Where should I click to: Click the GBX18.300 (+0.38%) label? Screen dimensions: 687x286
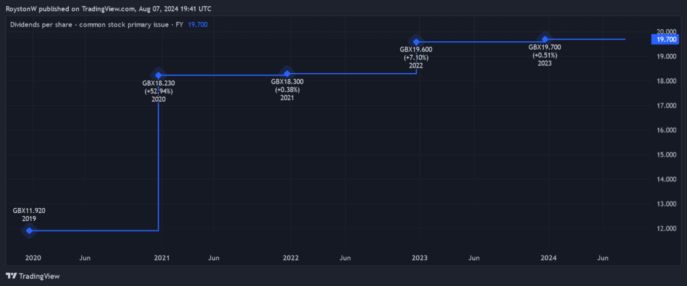pos(287,86)
